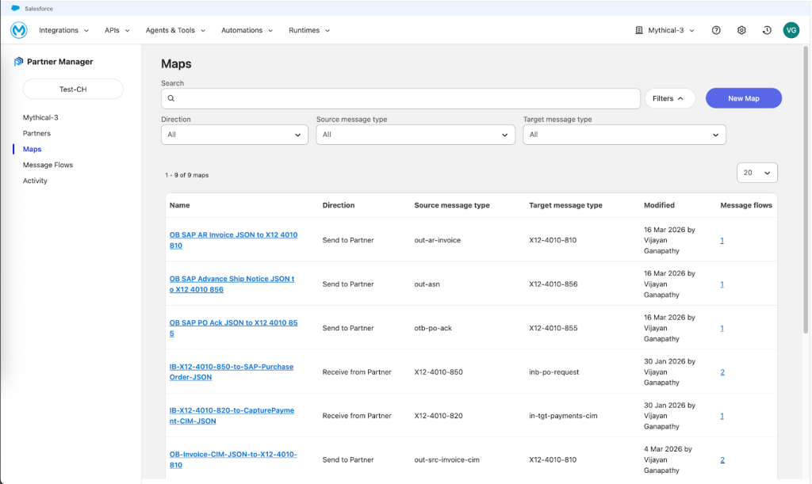Screen dimensions: 812x484
Task: Change the 20 per page selector
Action: tap(756, 173)
